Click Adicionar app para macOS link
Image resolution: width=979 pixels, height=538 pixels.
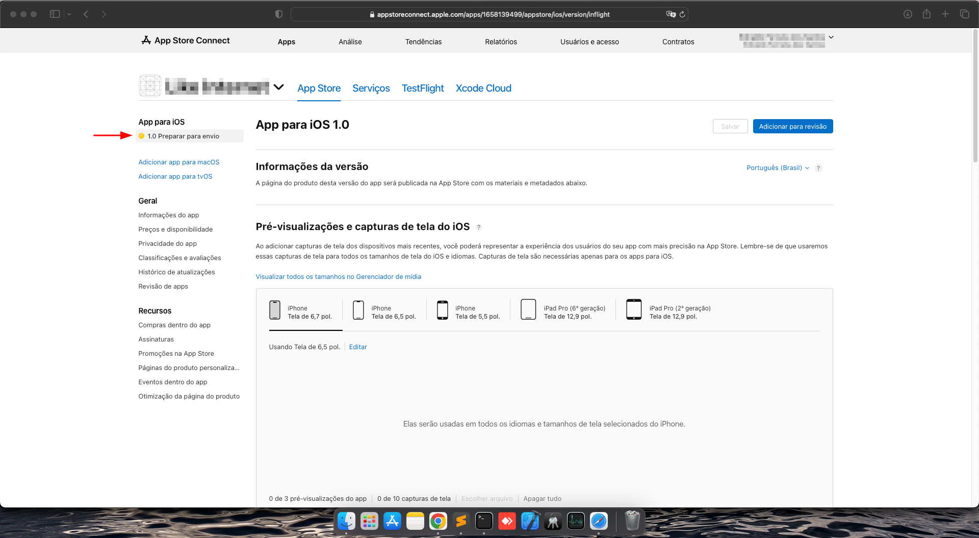pyautogui.click(x=179, y=162)
